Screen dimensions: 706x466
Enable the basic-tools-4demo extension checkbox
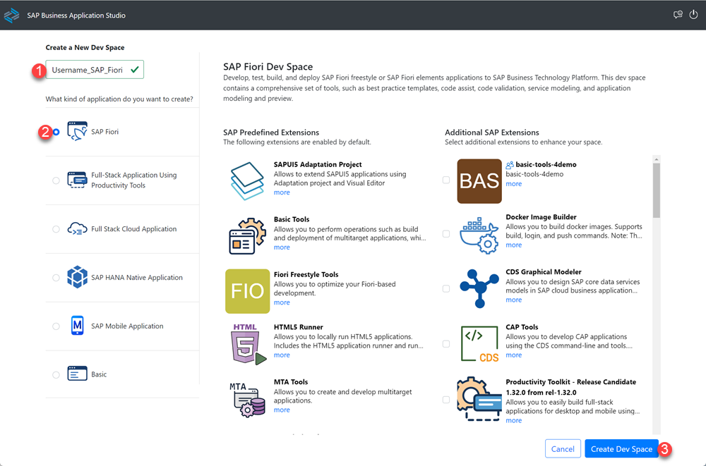pyautogui.click(x=445, y=180)
